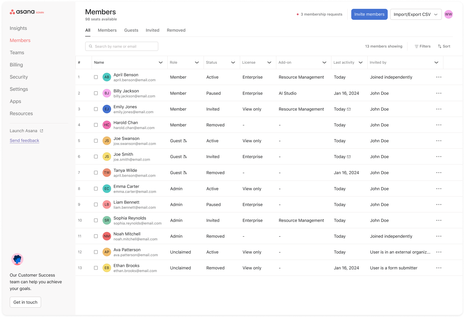This screenshot has width=465, height=318.
Task: Expand the License column header menu
Action: [x=269, y=62]
